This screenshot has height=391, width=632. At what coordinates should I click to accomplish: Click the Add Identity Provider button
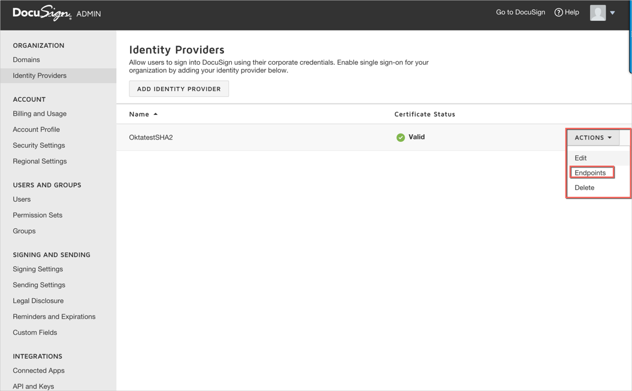coord(179,89)
